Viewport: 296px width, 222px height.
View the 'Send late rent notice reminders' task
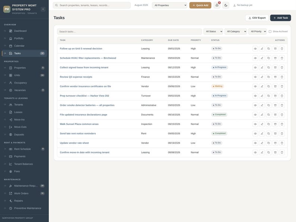coord(255,134)
